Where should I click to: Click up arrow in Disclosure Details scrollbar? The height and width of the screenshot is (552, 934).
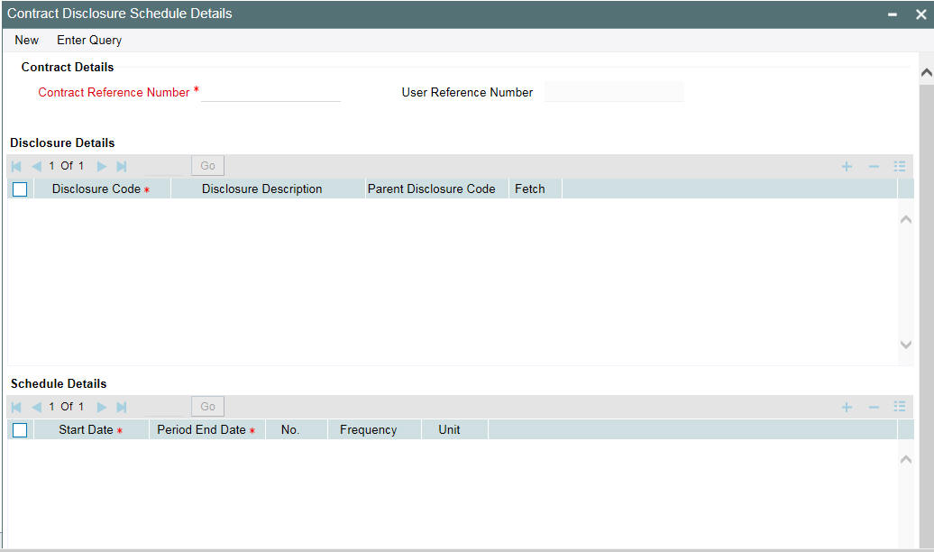pos(906,219)
